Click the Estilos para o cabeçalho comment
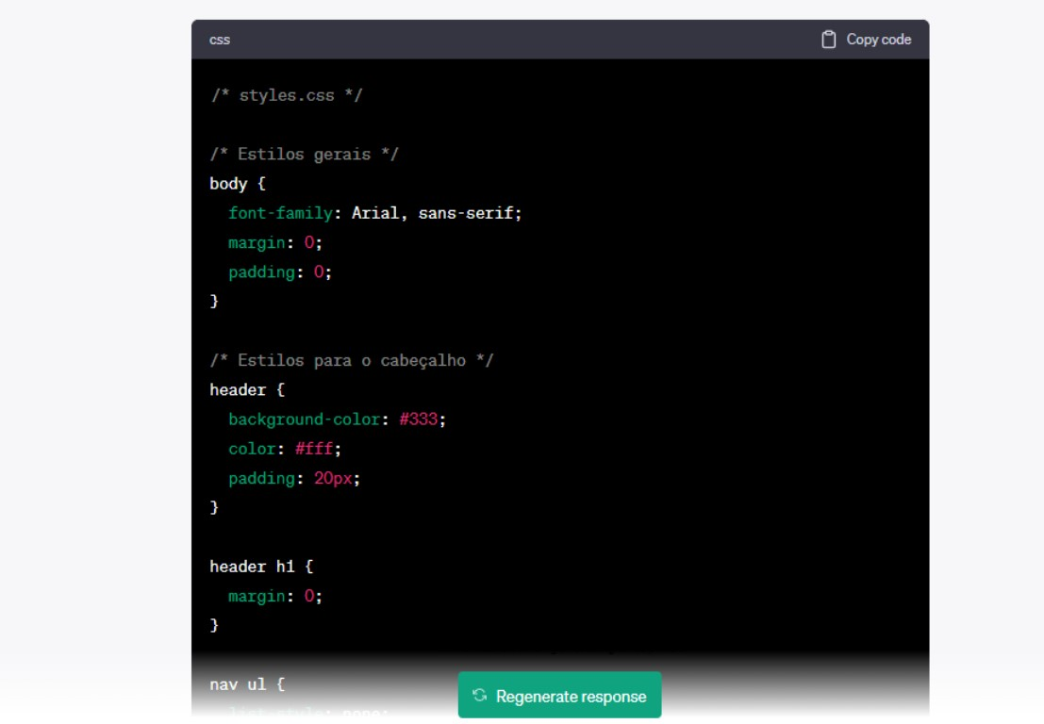Screen dimensions: 1044x724 351,360
